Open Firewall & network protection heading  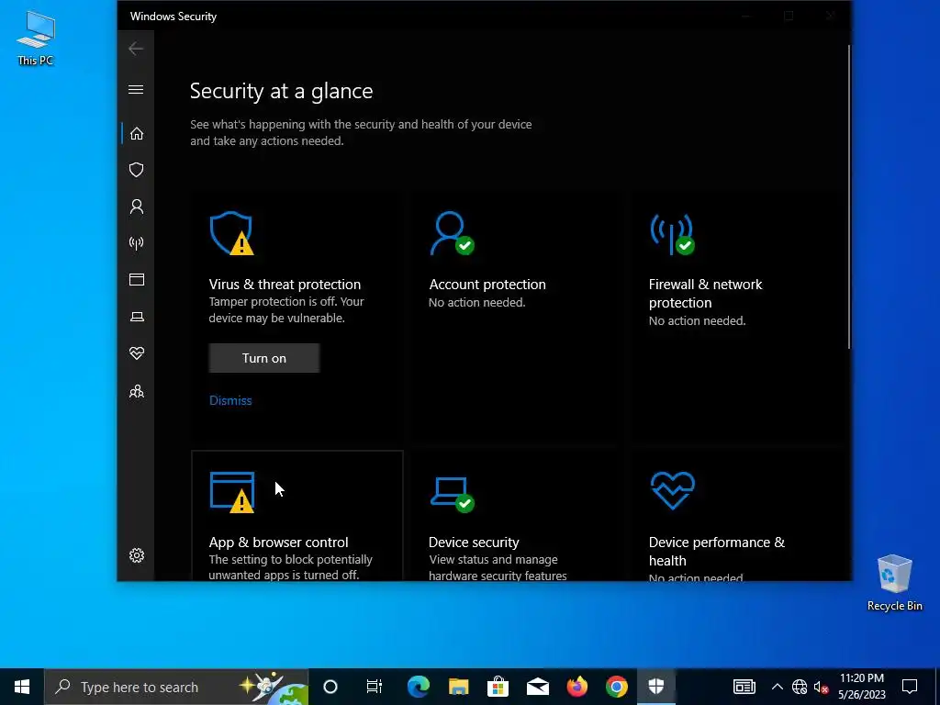706,293
